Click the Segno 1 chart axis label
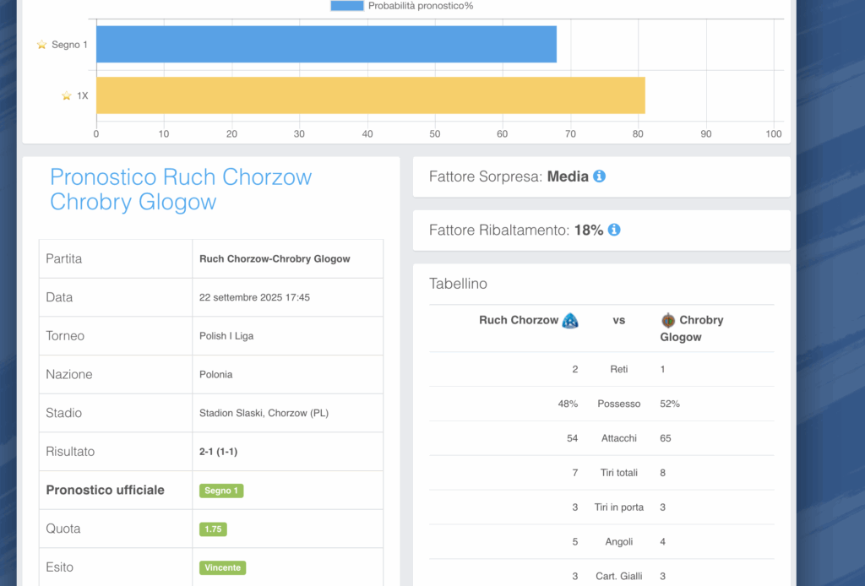Screen dimensions: 865x586 [69, 45]
